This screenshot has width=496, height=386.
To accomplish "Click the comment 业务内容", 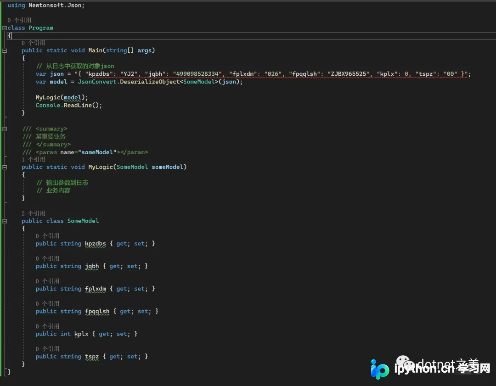I will click(53, 190).
